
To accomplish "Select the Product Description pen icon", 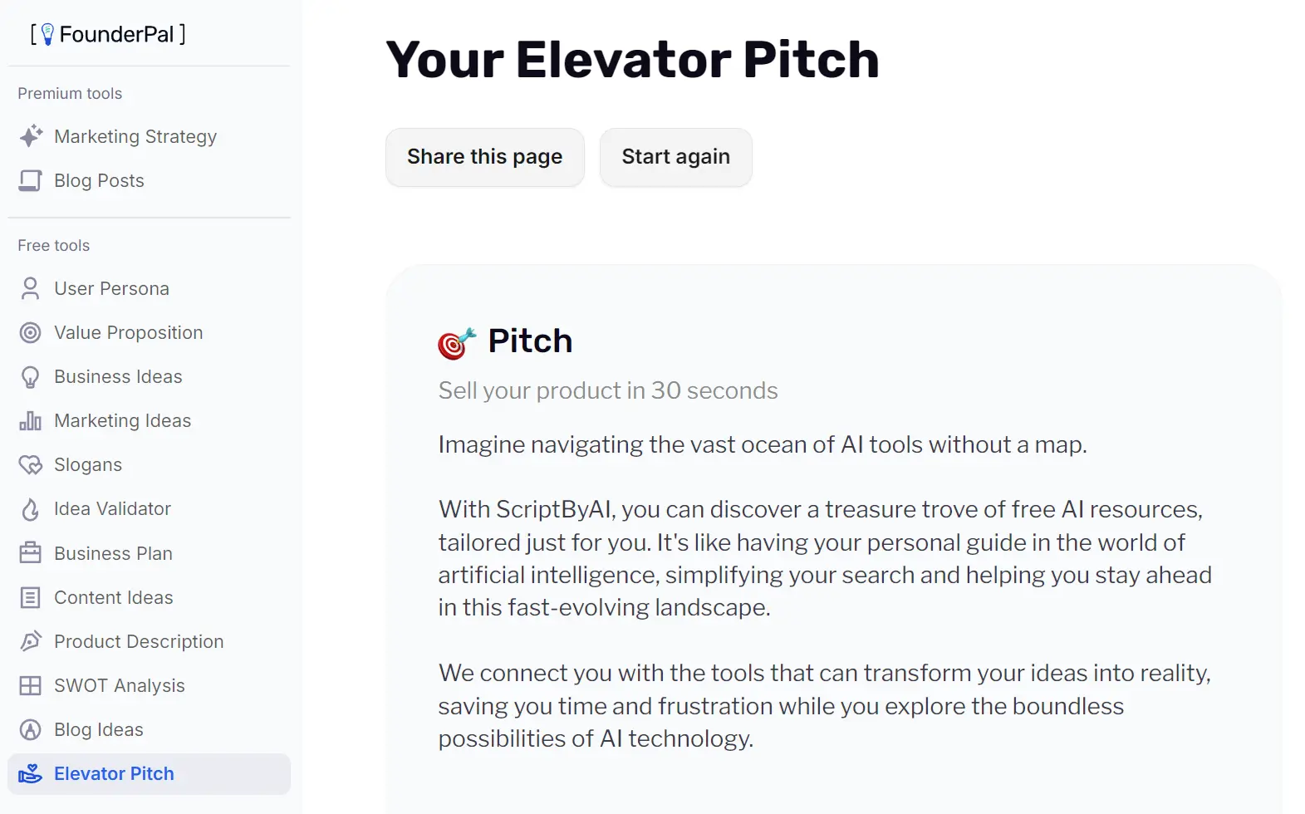I will [31, 641].
